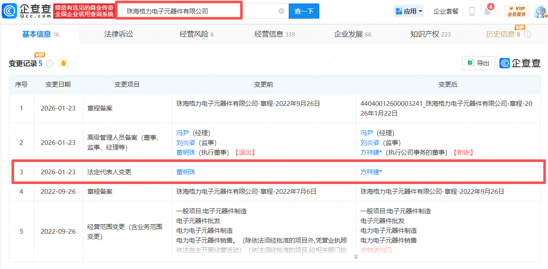Focus the company name search field
Viewport: 548px width, 269px height.
[200, 11]
